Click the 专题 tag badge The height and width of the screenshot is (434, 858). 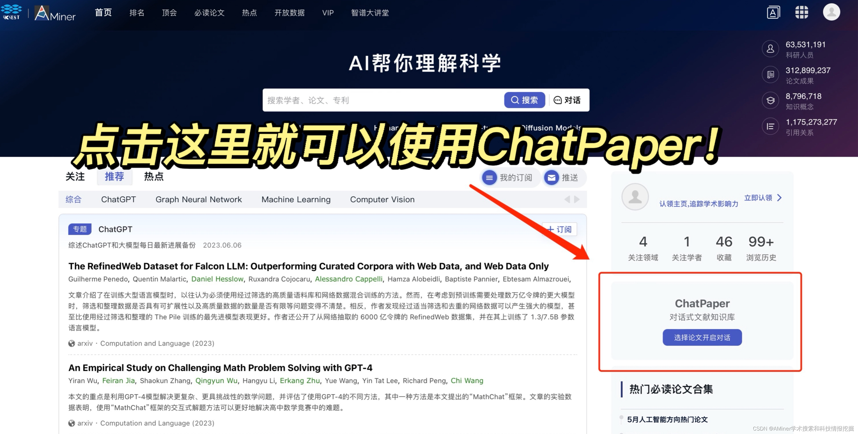80,229
